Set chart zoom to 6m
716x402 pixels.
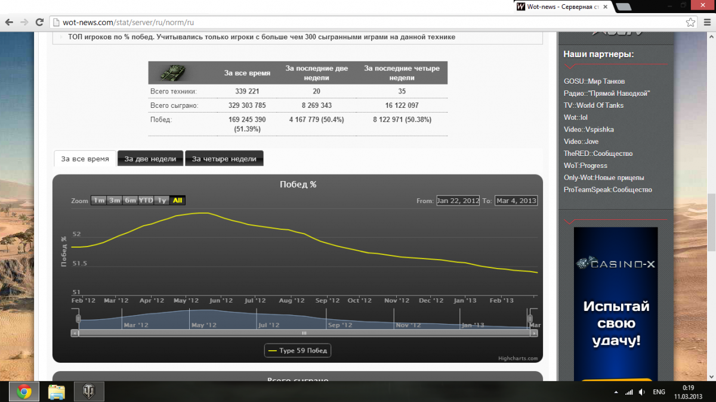130,201
